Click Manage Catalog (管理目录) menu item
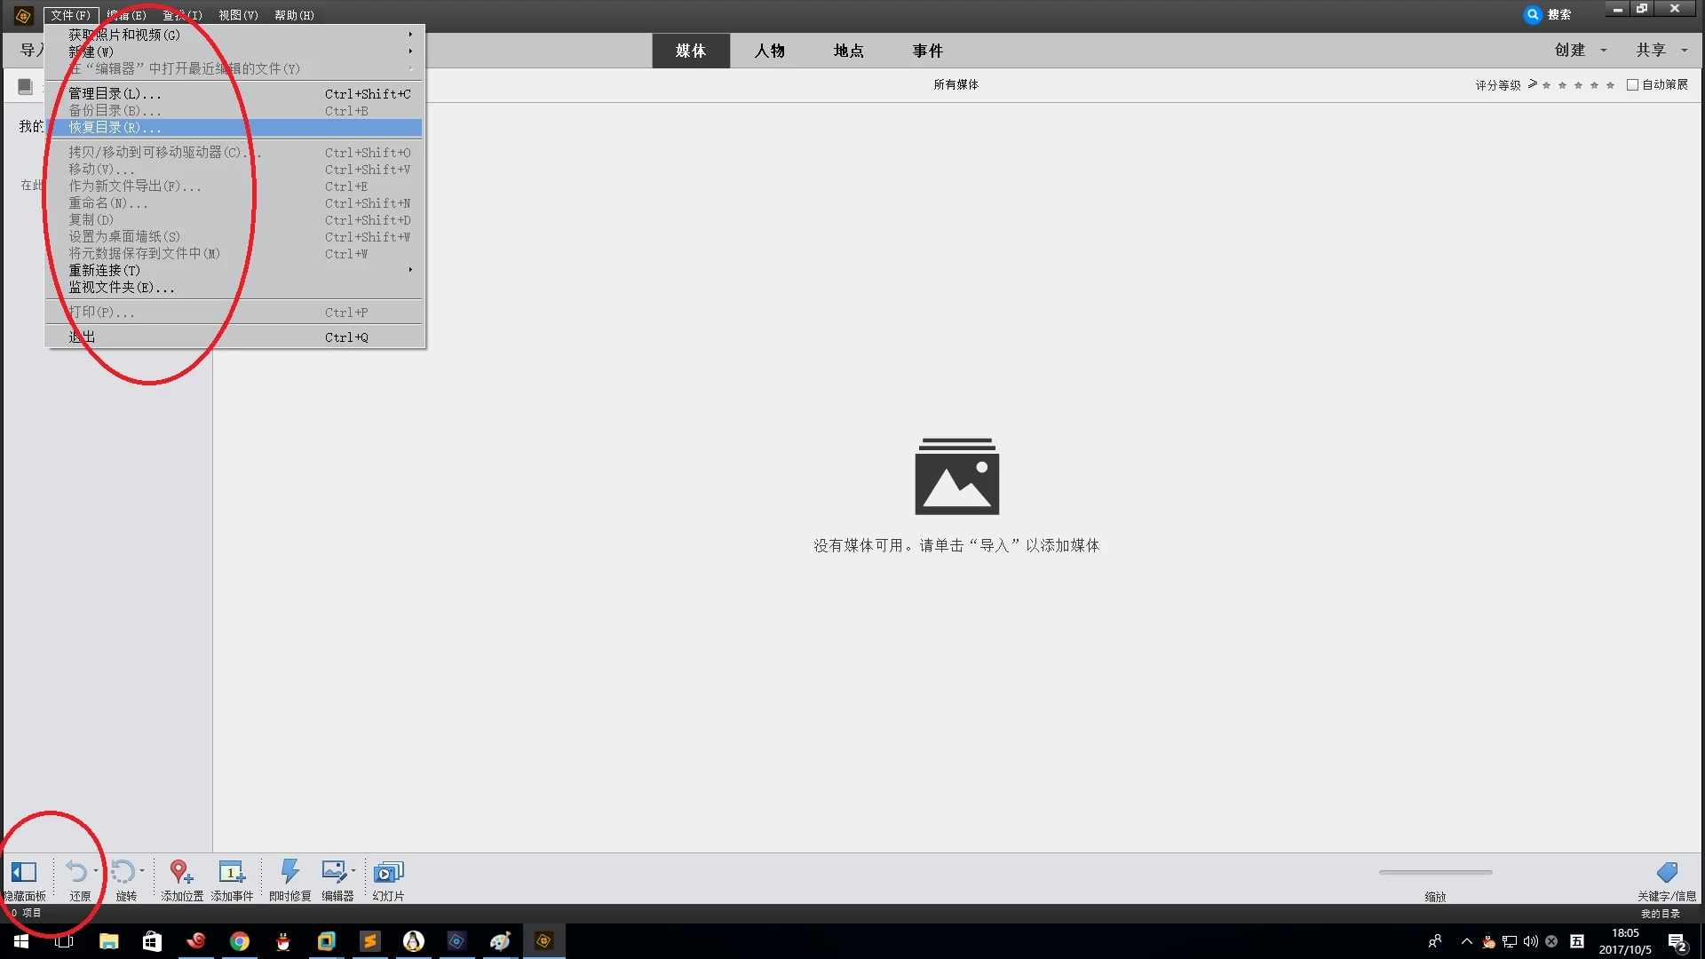This screenshot has width=1705, height=959. coord(115,94)
